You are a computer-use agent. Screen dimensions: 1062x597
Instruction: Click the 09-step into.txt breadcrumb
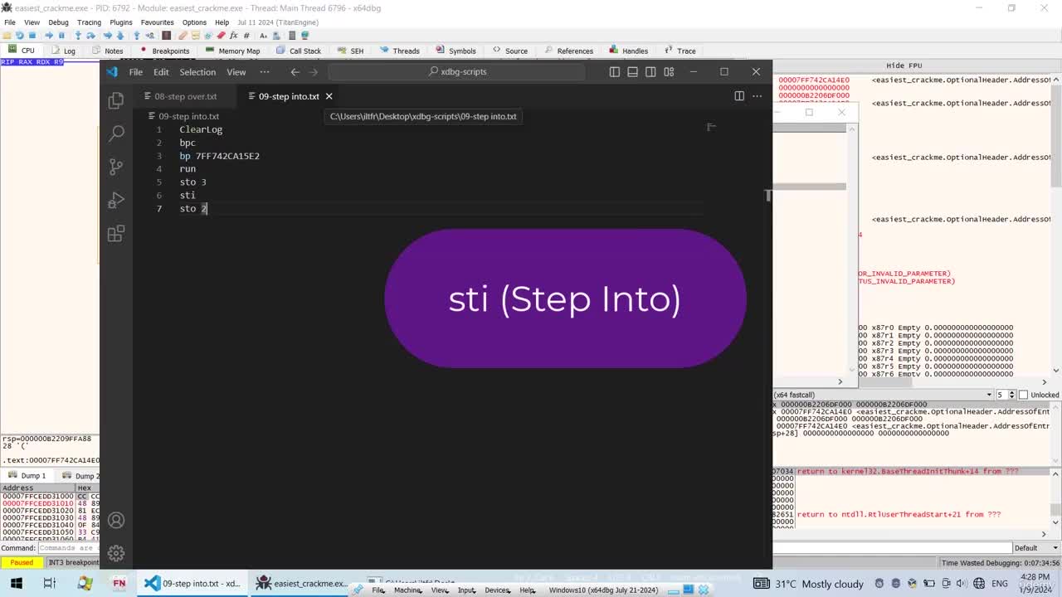[x=188, y=116]
